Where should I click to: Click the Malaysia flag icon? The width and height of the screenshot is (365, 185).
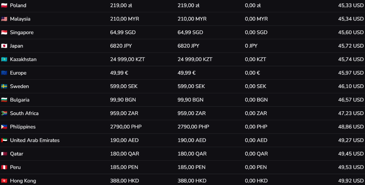pos(4,19)
